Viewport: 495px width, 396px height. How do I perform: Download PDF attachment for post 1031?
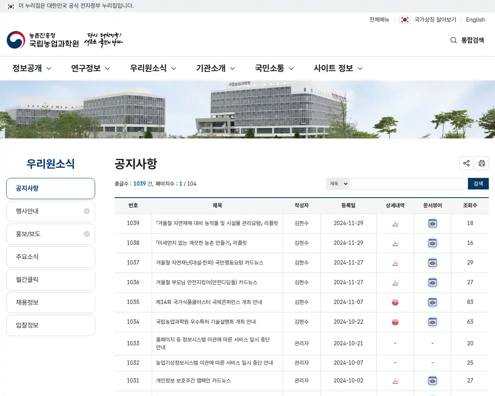[395, 381]
